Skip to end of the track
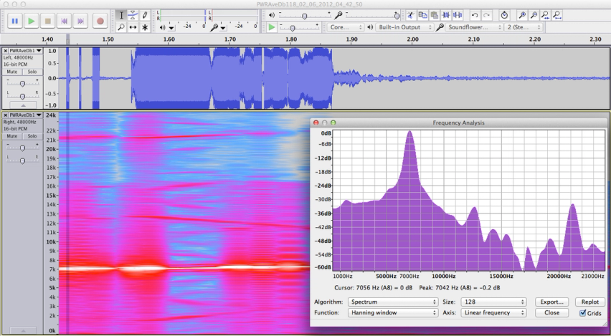Screen dimensions: 611x336 [x=80, y=21]
